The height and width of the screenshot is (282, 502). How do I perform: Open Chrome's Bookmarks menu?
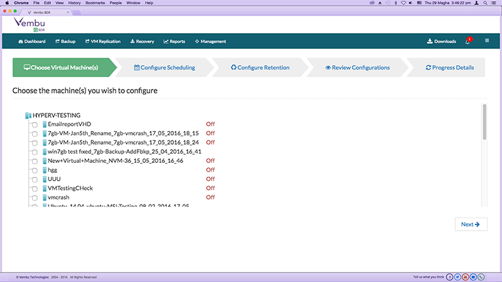tap(95, 3)
